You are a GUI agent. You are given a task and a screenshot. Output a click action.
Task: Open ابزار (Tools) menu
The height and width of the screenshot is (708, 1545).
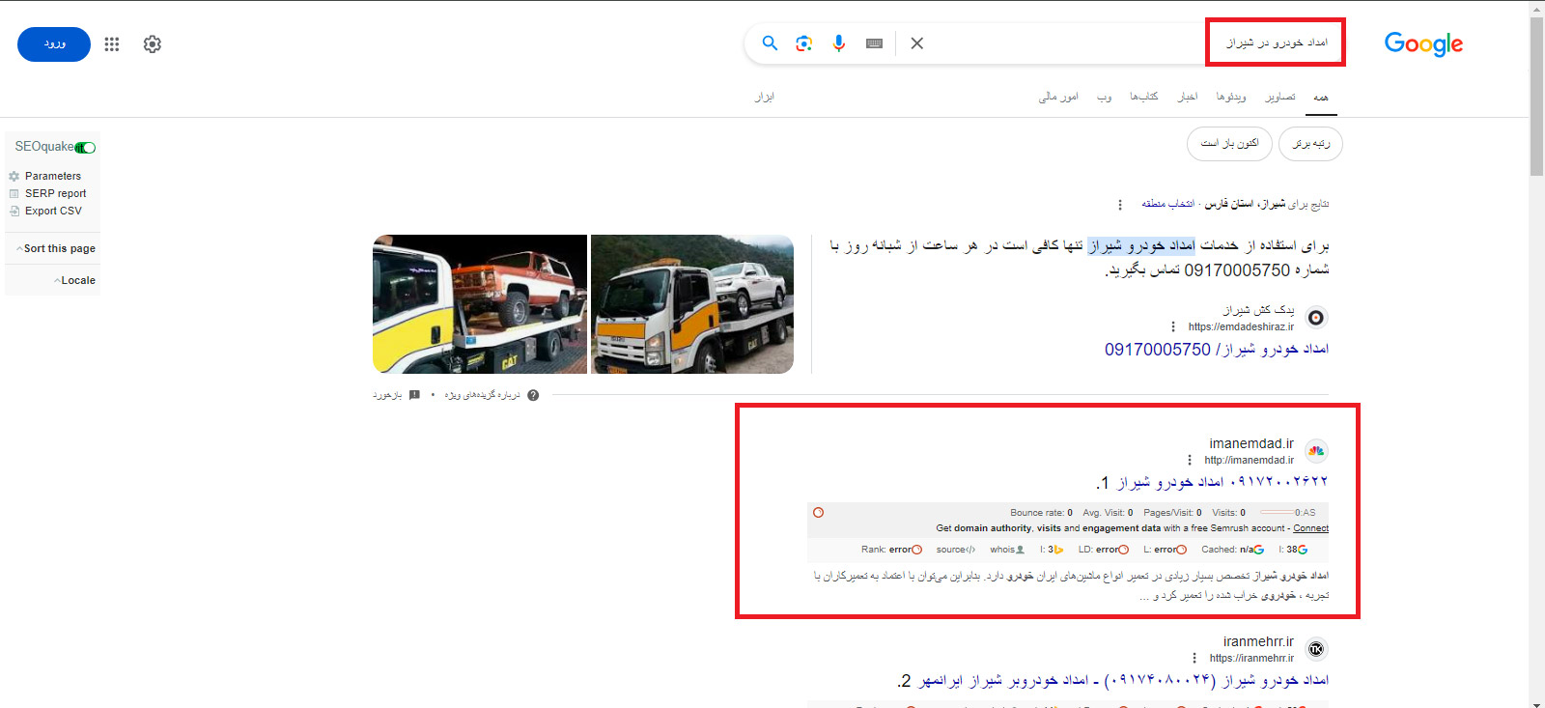tap(765, 97)
